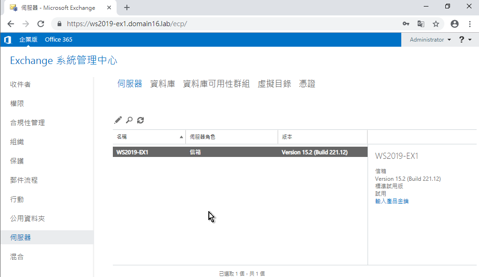Click the browser address bar URL
This screenshot has height=277, width=479.
coord(127,24)
